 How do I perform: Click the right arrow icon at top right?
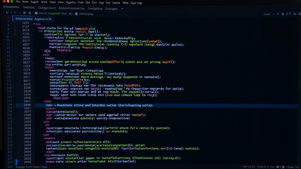(x=274, y=14)
